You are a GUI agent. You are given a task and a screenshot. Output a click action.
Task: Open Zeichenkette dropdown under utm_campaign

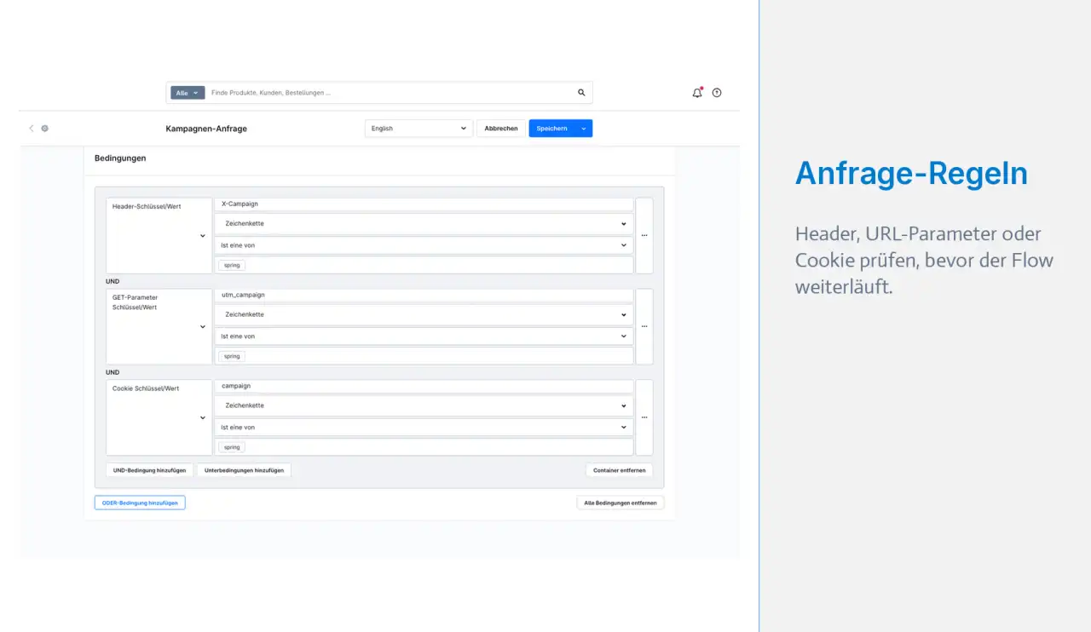(x=424, y=314)
